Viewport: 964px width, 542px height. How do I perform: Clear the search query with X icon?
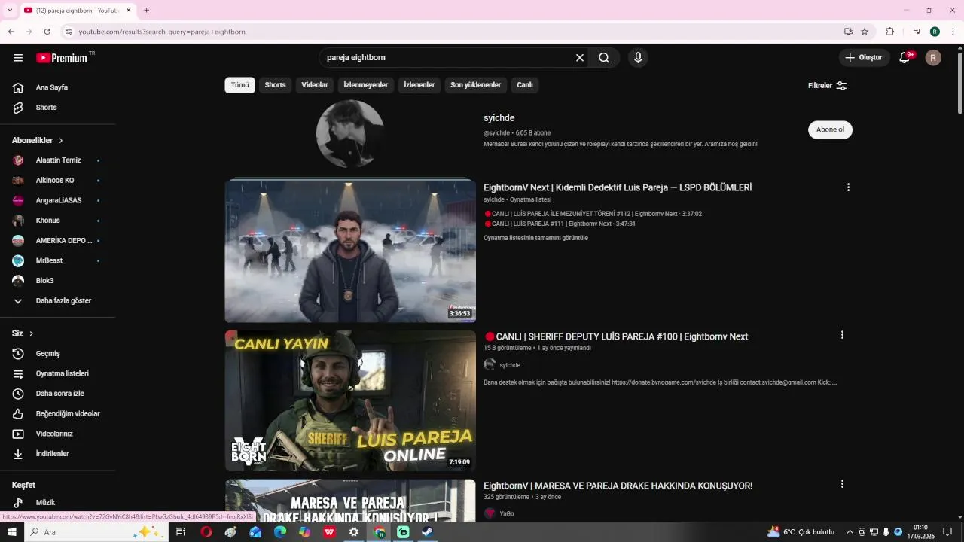[x=580, y=58]
